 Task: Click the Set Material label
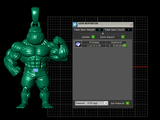[x=117, y=103]
